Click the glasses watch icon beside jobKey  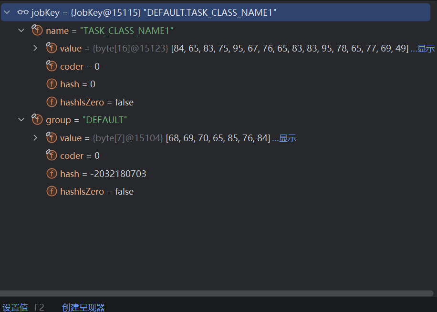pos(23,12)
